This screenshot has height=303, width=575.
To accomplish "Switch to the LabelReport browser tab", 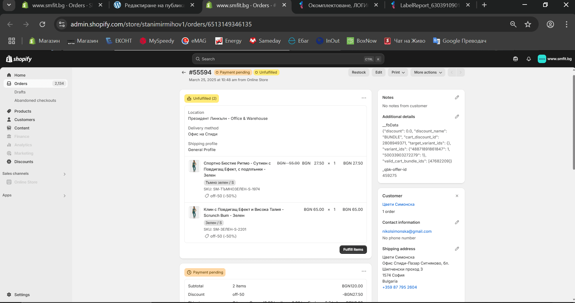I will [x=429, y=5].
